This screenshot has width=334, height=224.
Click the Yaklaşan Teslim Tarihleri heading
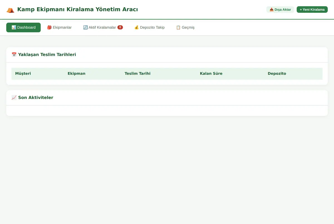47,54
